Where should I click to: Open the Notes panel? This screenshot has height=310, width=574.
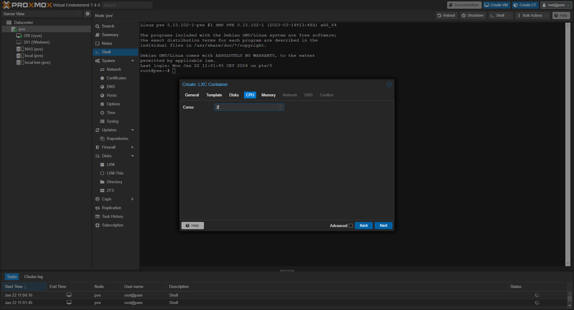tap(115, 43)
